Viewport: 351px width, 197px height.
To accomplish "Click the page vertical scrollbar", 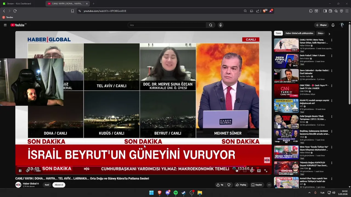I will [349, 64].
